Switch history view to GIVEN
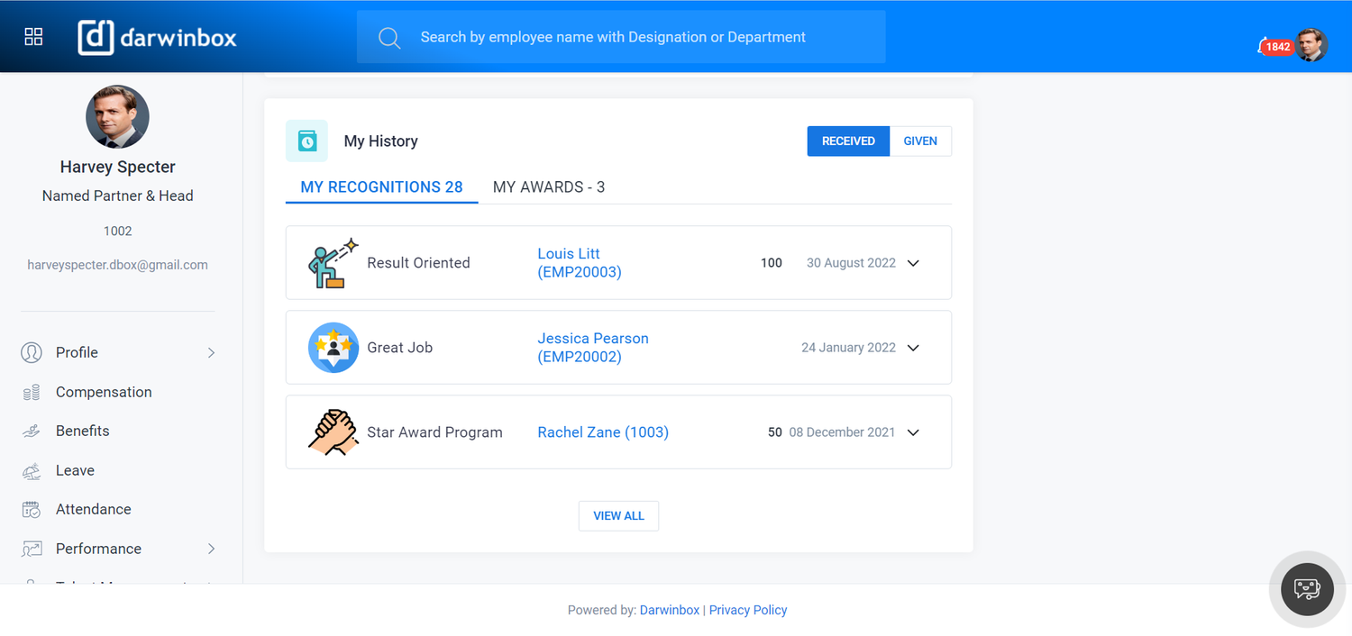 (x=920, y=141)
